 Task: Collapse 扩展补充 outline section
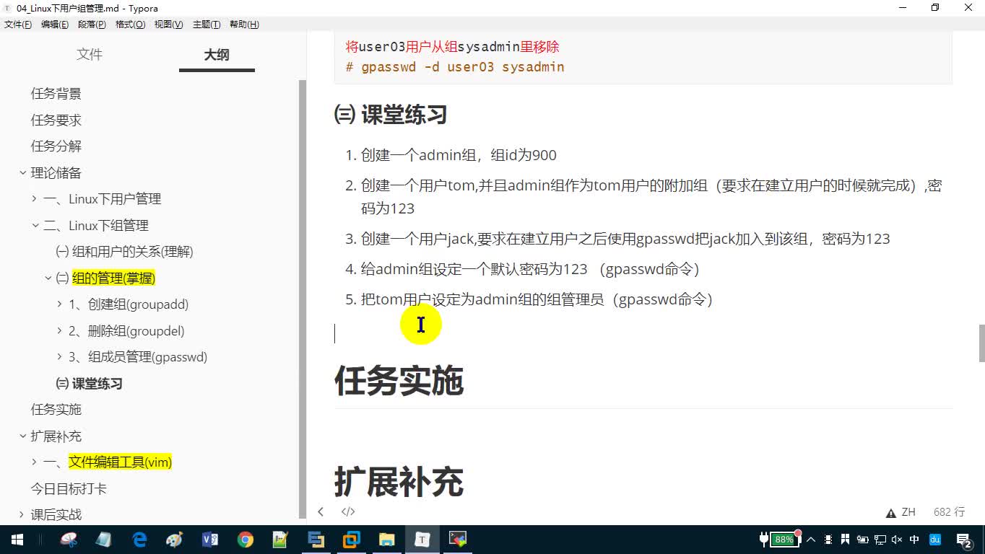(22, 436)
